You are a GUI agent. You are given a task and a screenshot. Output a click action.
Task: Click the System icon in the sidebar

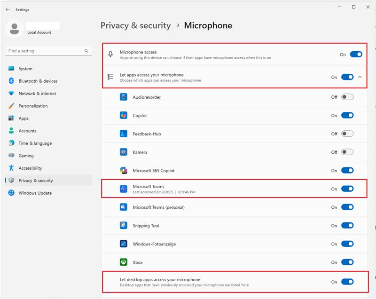[11, 68]
